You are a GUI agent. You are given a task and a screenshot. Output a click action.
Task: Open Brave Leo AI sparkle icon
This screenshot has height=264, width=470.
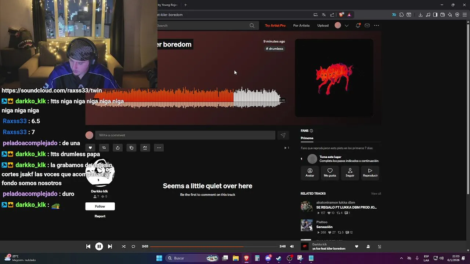[450, 15]
